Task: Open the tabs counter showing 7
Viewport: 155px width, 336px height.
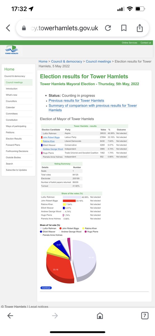Action: click(144, 316)
